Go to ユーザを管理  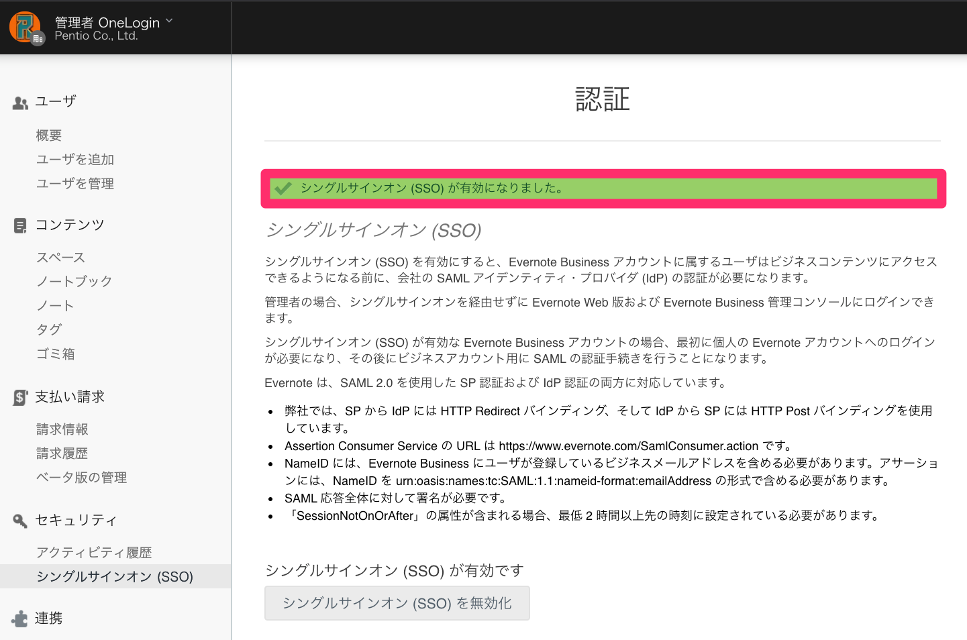point(75,184)
